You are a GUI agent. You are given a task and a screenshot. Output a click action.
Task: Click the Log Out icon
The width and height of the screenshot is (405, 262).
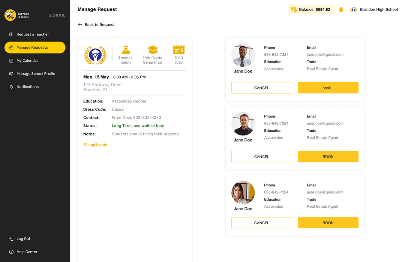pos(11,238)
